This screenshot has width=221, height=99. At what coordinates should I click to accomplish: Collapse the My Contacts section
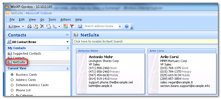coord(68,48)
